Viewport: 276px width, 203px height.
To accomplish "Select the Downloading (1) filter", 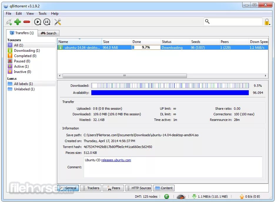I will pyautogui.click(x=31, y=51).
